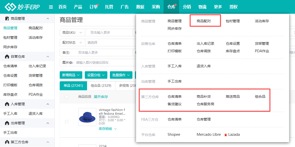Select 商品配对 in the 仓库 dropdown menu
The width and height of the screenshot is (295, 147).
tap(204, 21)
